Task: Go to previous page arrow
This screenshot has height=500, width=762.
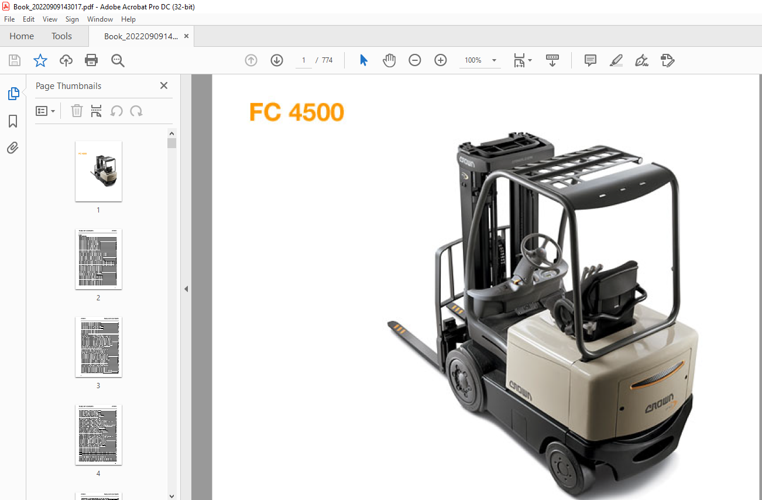Action: (x=251, y=60)
